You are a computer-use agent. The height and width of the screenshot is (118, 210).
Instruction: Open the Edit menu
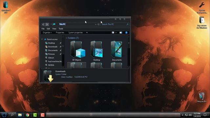point(48,29)
